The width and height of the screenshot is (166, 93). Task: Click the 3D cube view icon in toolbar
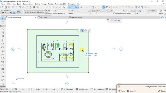34,7
